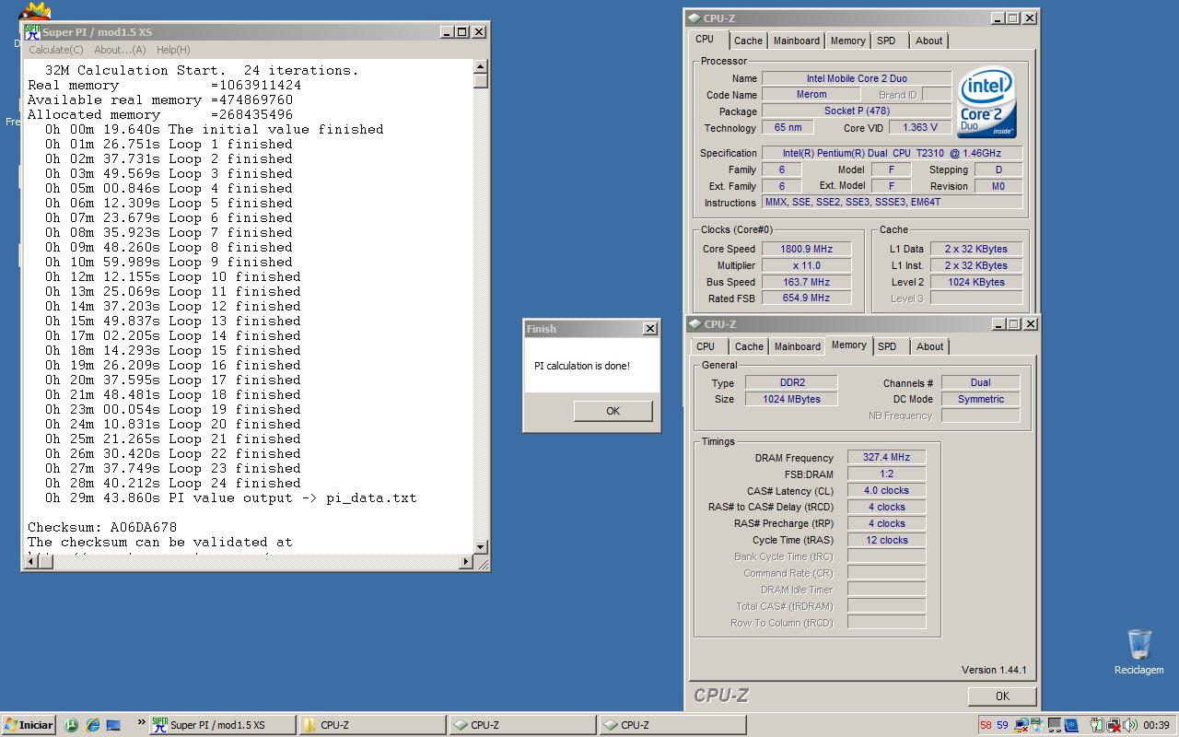
Task: Click the Show Desktop quick launch icon
Action: (x=113, y=725)
